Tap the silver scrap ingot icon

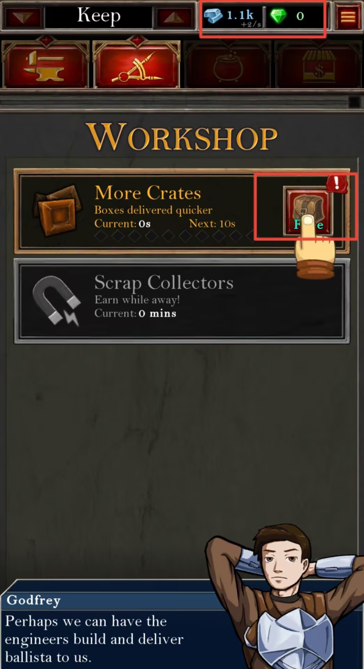[213, 16]
